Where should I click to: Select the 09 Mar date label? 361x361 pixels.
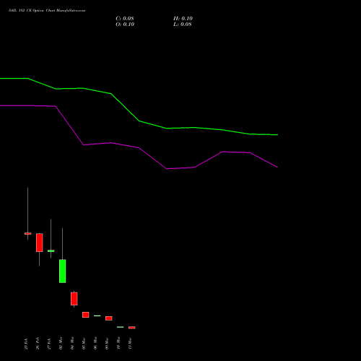coord(107,343)
